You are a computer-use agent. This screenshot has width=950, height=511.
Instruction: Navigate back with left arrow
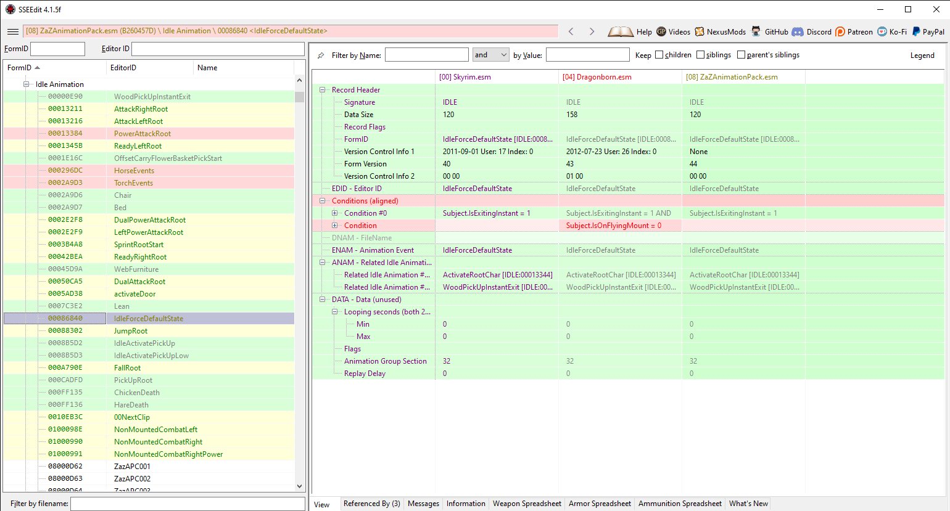pyautogui.click(x=571, y=31)
